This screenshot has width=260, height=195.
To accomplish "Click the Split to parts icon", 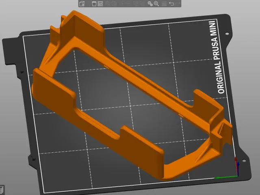I will click(142, 4).
